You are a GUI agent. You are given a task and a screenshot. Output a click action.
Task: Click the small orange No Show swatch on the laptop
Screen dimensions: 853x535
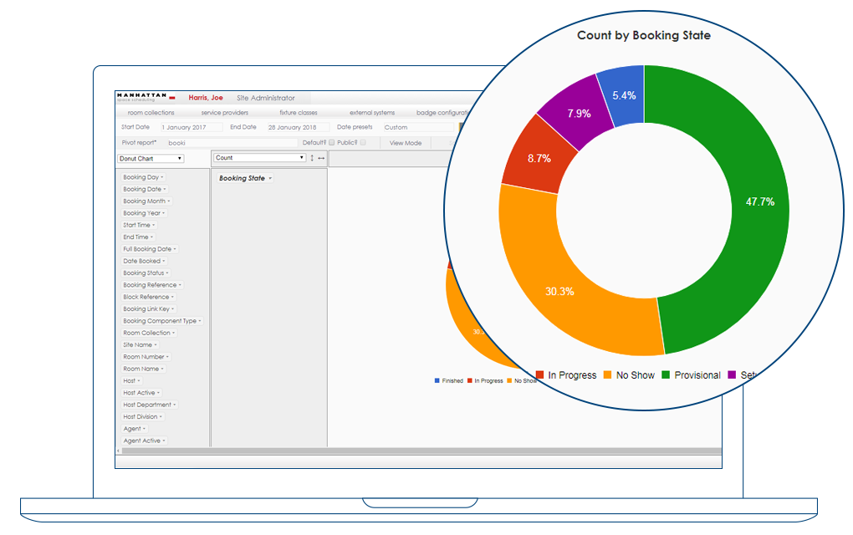tap(509, 380)
